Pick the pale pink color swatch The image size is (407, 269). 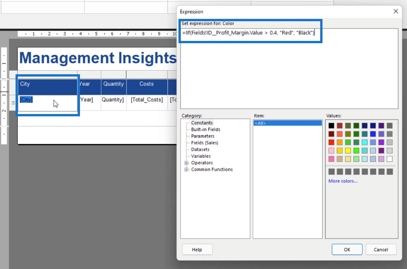point(331,150)
